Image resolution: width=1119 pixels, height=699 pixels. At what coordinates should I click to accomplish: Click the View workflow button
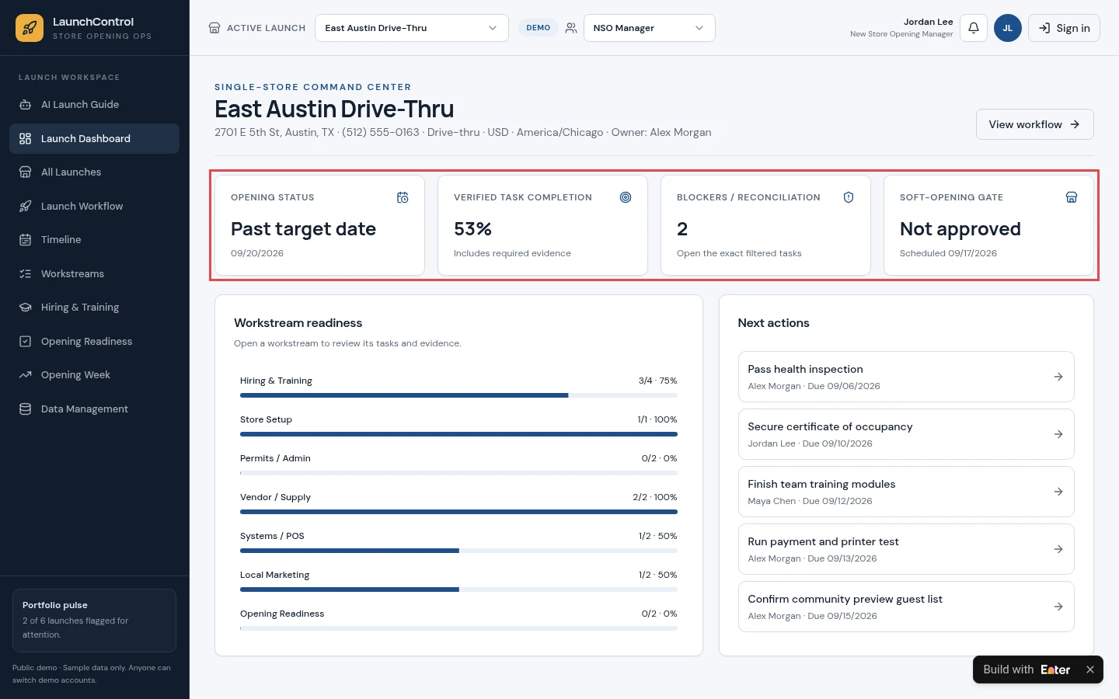click(x=1034, y=124)
